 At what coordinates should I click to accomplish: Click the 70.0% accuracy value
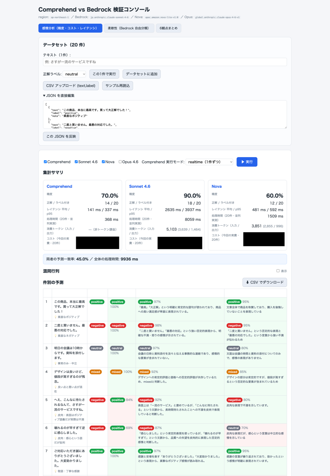(x=110, y=195)
